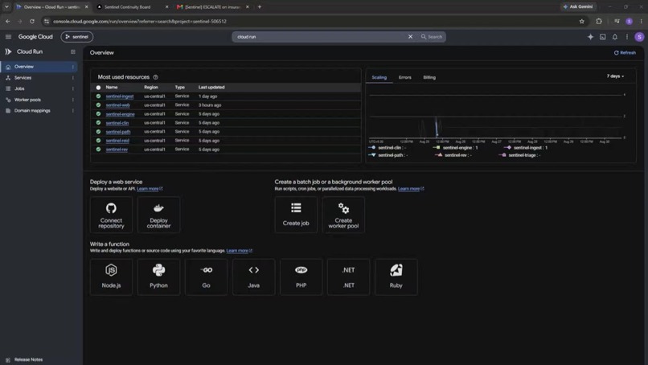Toggle sentinel-clin series in chart legend
This screenshot has width=648, height=365.
(387, 148)
